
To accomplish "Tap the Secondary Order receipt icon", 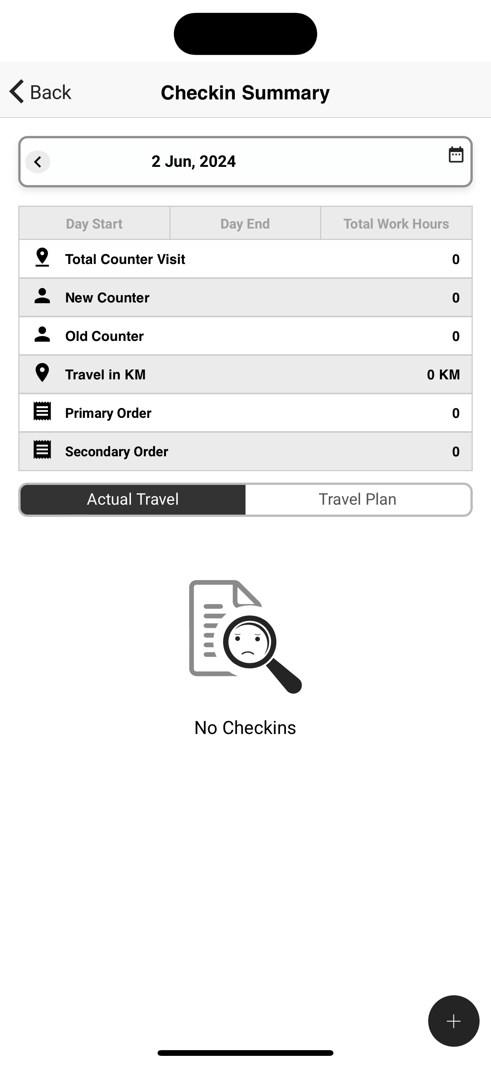I will tap(42, 450).
